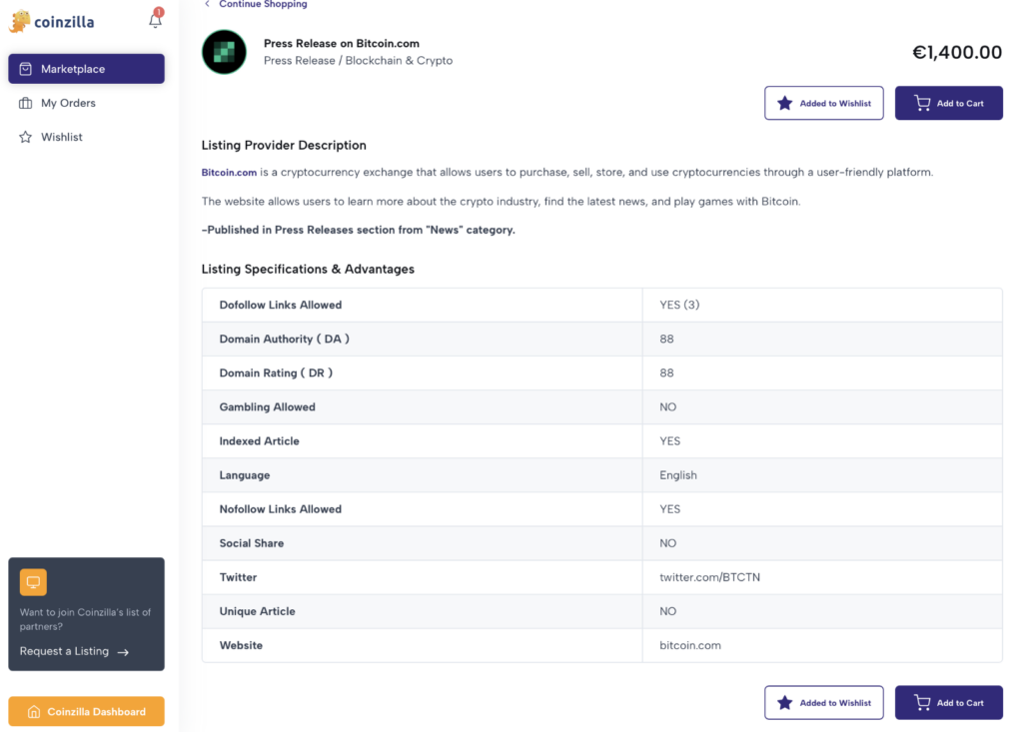Viewport: 1023px width, 732px height.
Task: Click the 'Domain Authority ( DA )' label
Action: point(284,339)
